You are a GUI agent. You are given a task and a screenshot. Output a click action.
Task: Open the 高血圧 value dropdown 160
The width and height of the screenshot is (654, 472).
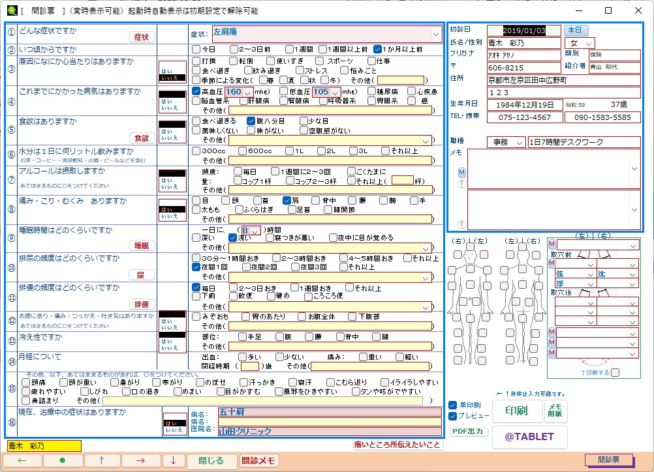click(x=247, y=92)
